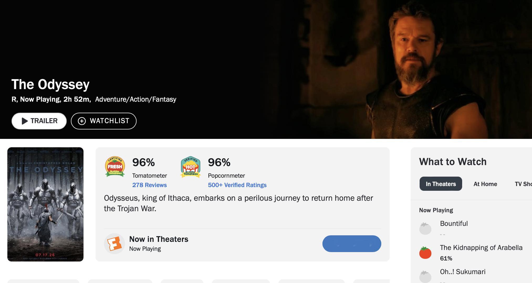This screenshot has height=283, width=532.
Task: Click the blue button beside Now in Theaters
Action: click(352, 244)
